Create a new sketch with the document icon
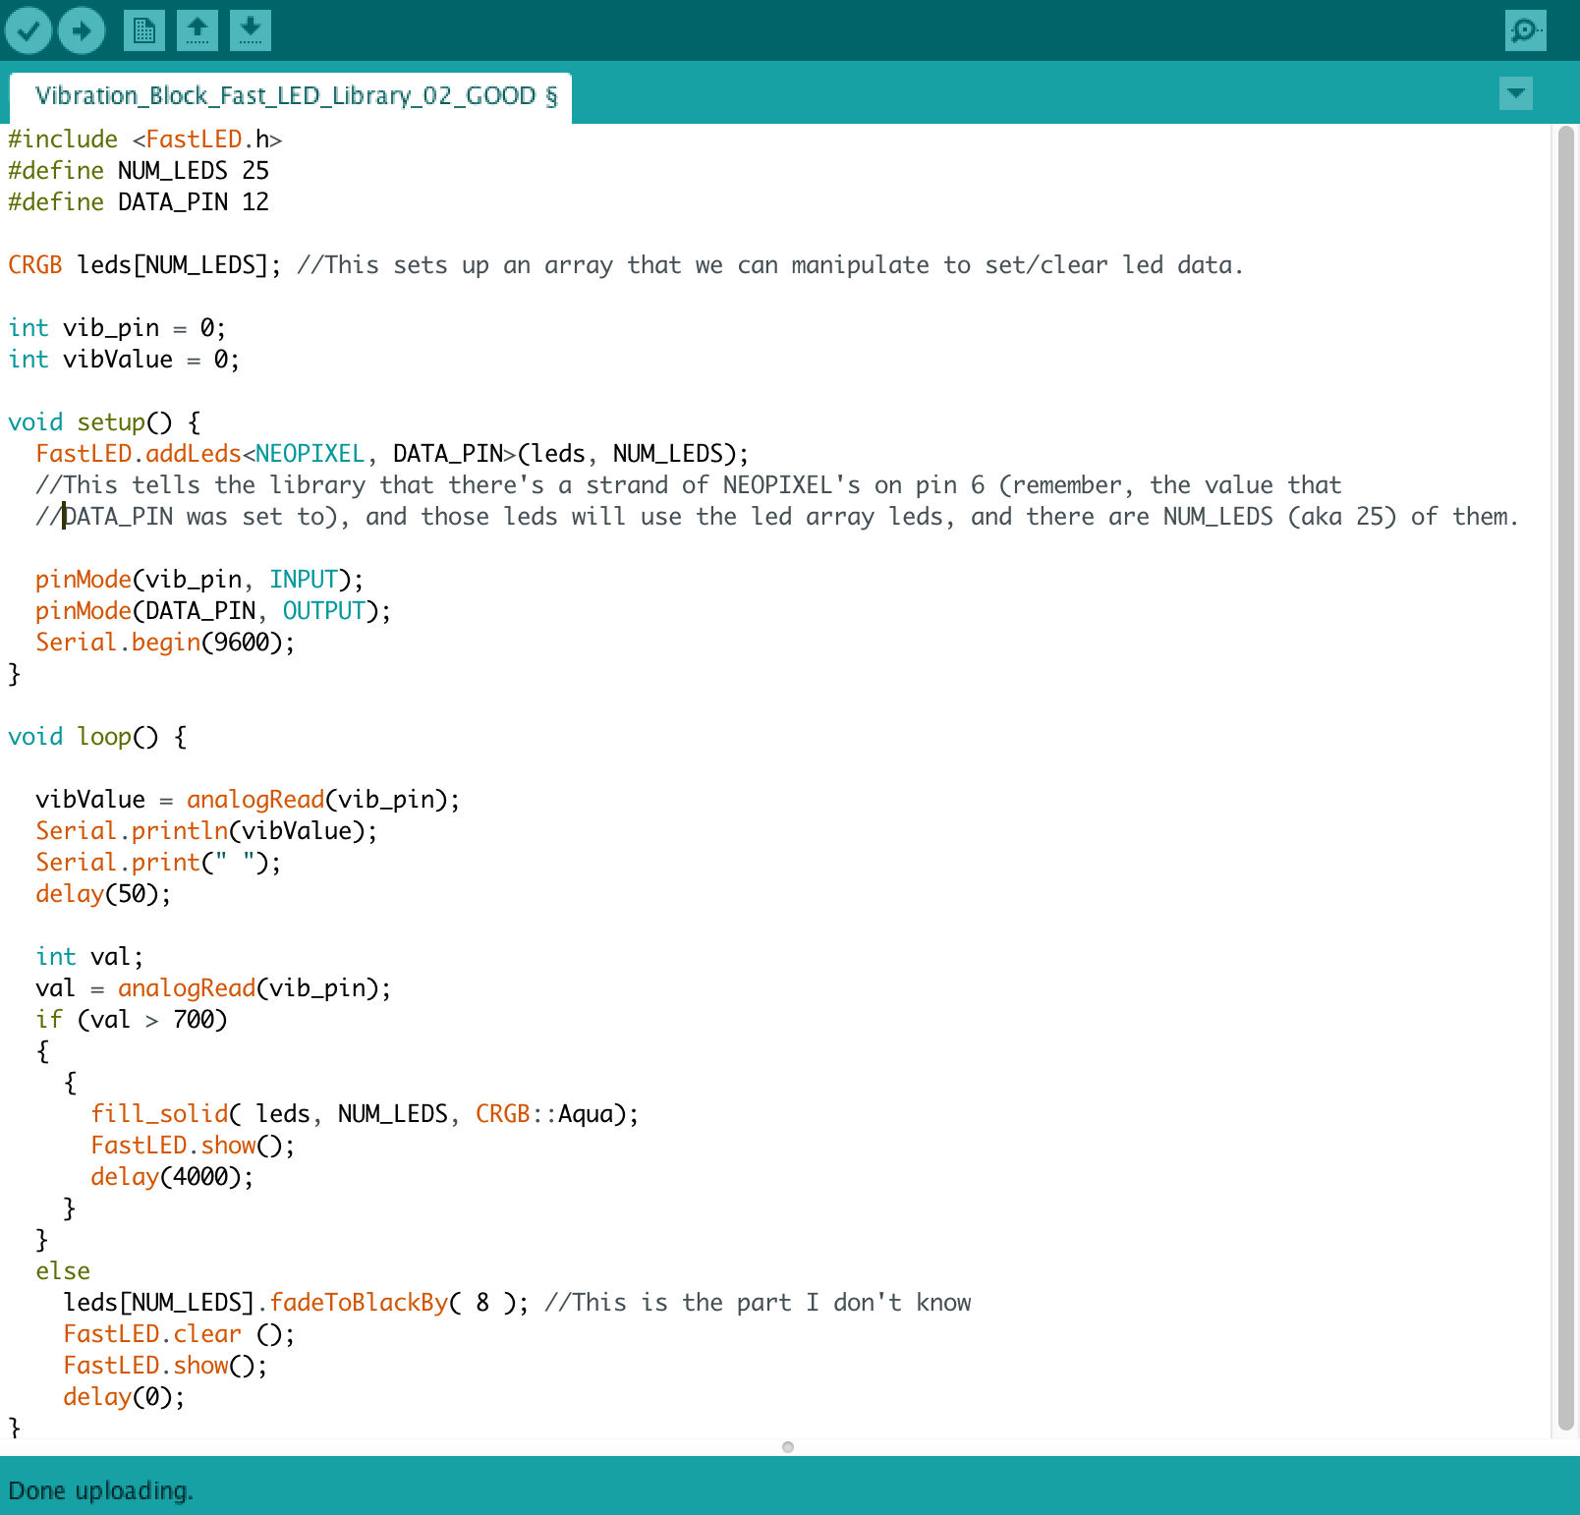This screenshot has width=1580, height=1515. [144, 30]
